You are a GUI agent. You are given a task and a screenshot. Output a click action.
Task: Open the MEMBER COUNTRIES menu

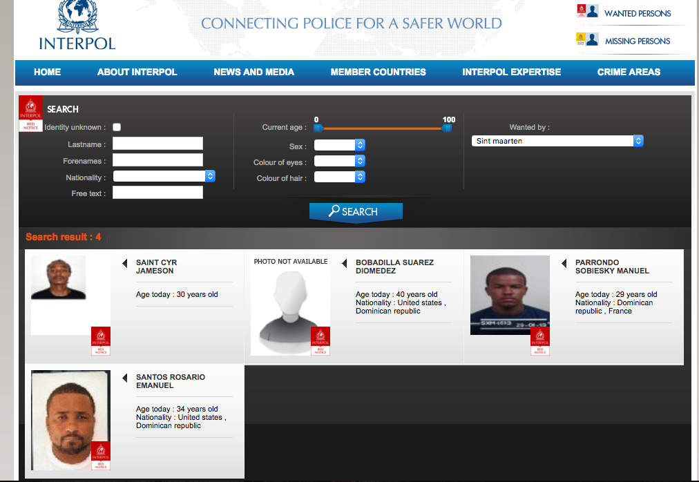tap(378, 73)
